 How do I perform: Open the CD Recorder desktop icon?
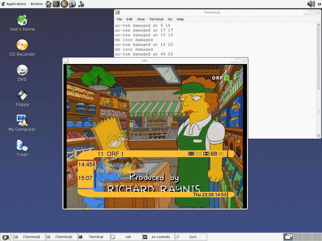[22, 45]
